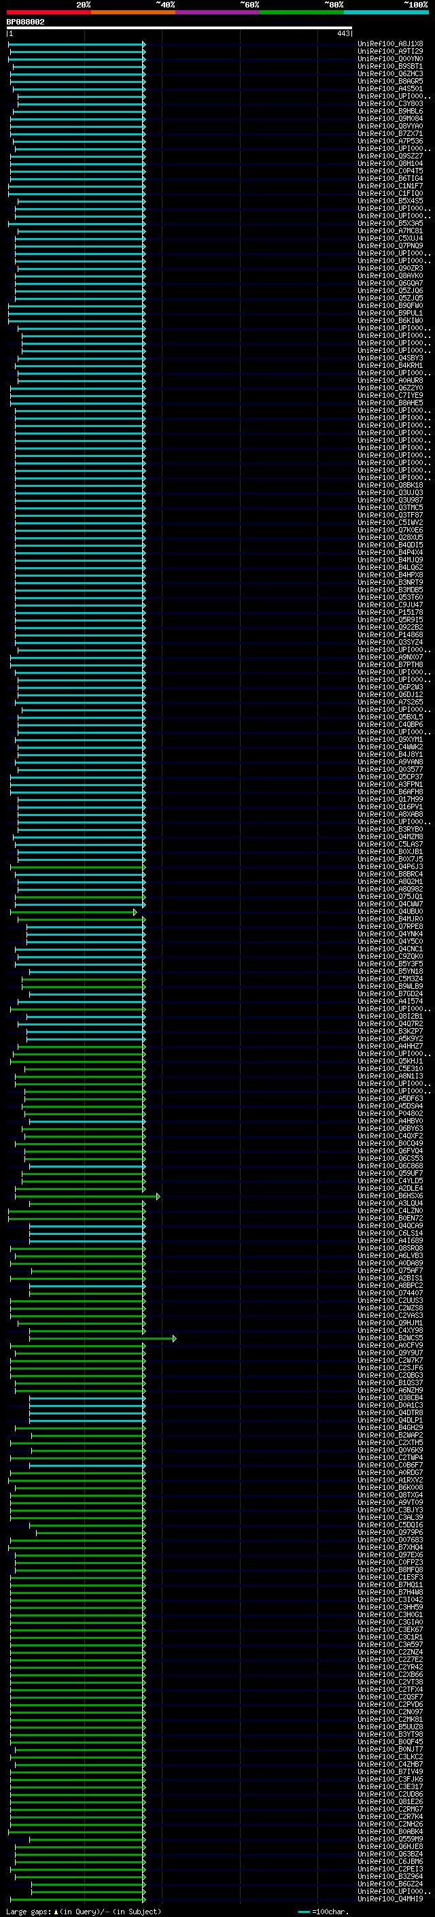Select hit UniRef100_B9WLB9
435x1917 pixels.
click(x=390, y=987)
